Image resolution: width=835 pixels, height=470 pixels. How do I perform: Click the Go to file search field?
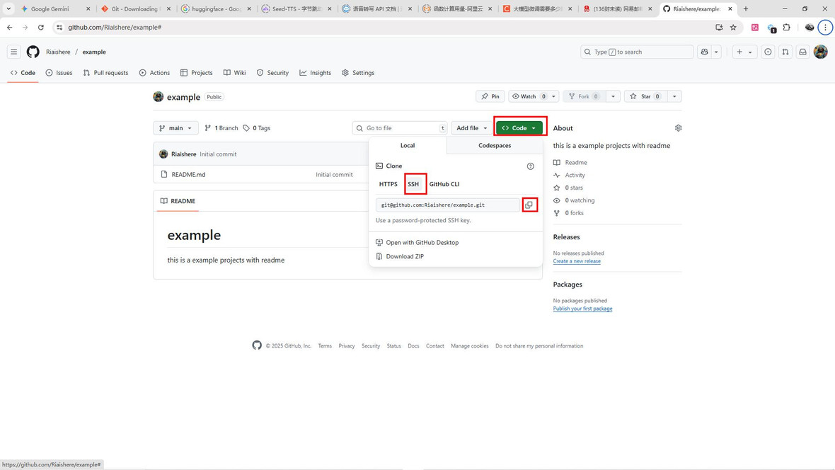coord(400,128)
